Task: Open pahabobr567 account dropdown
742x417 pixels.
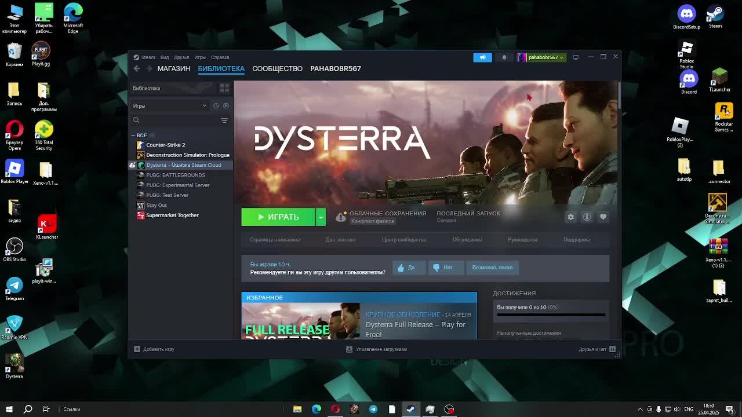Action: (x=541, y=57)
